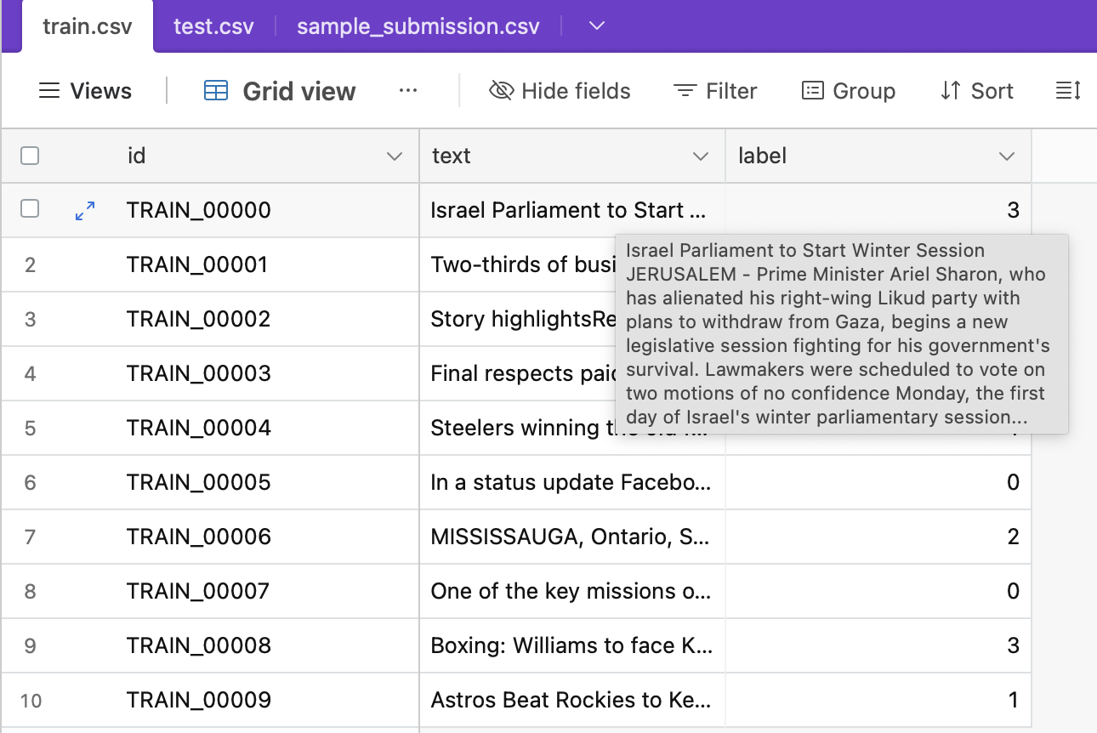
Task: Click the Sort arrows icon
Action: click(x=951, y=91)
